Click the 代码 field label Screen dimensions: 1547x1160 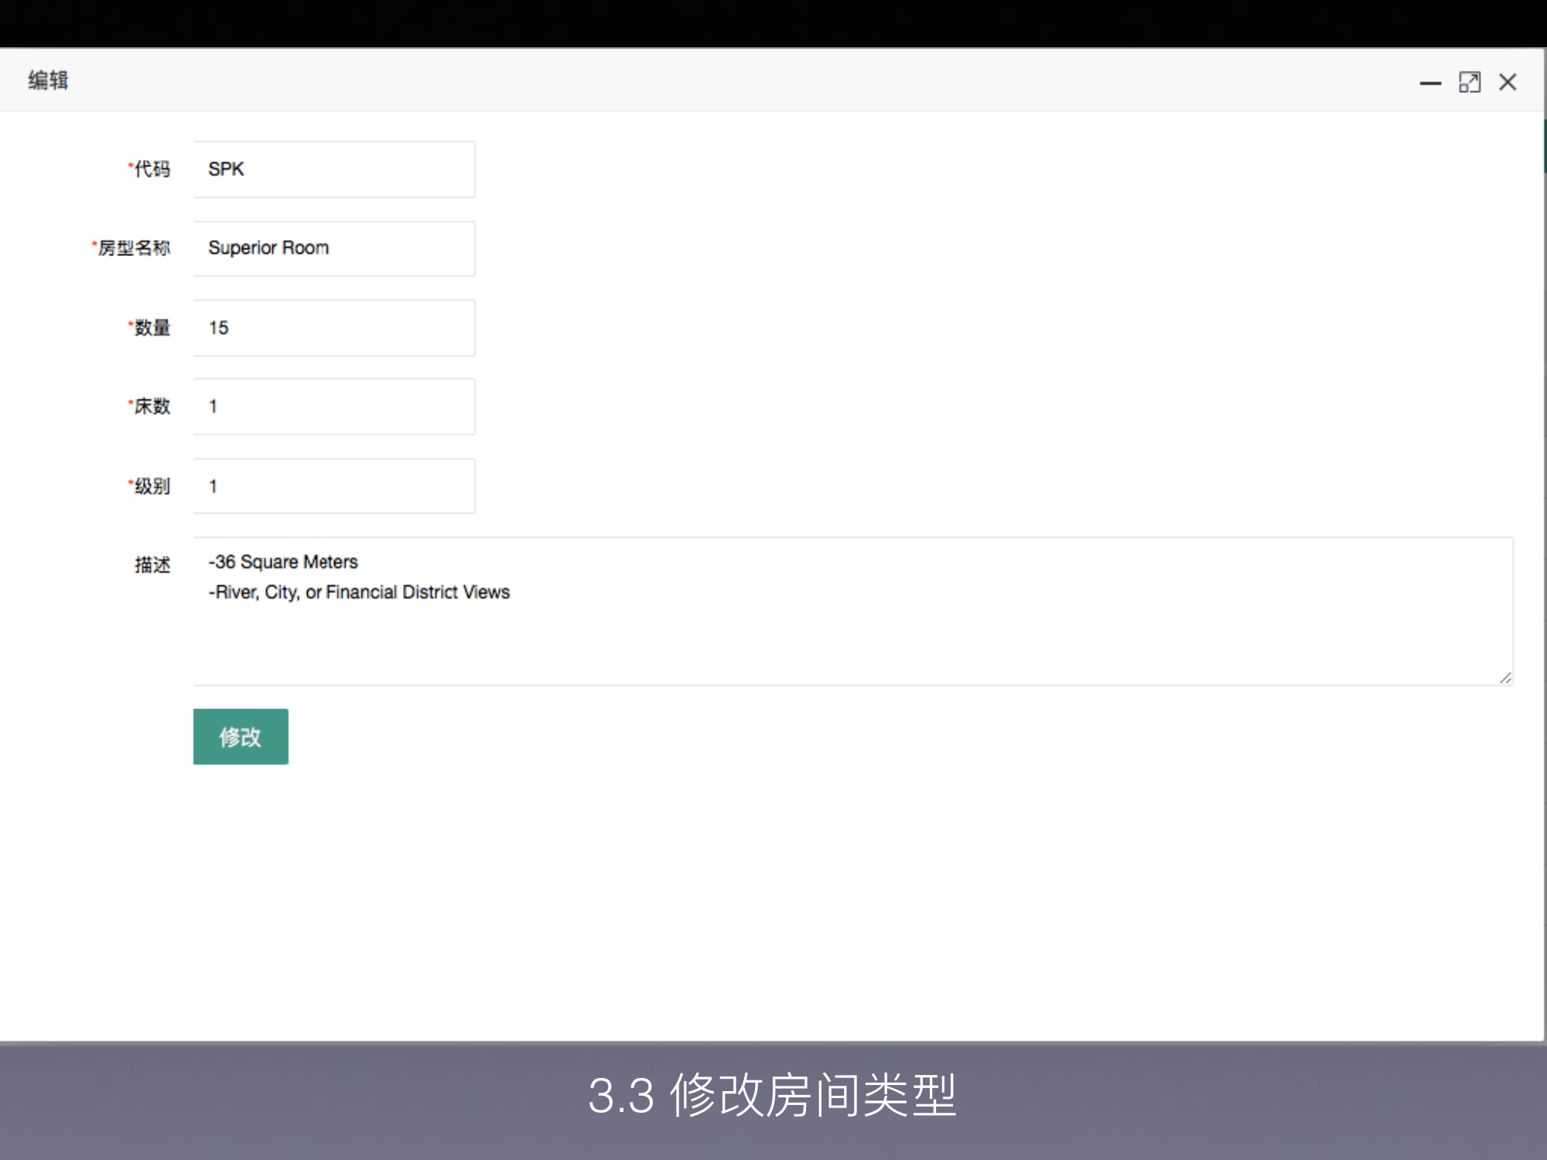pos(151,169)
